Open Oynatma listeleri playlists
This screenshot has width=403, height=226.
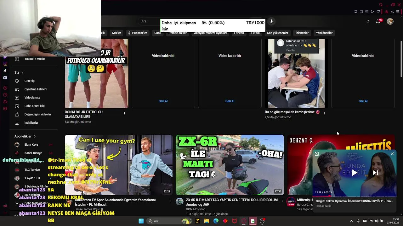click(34, 89)
